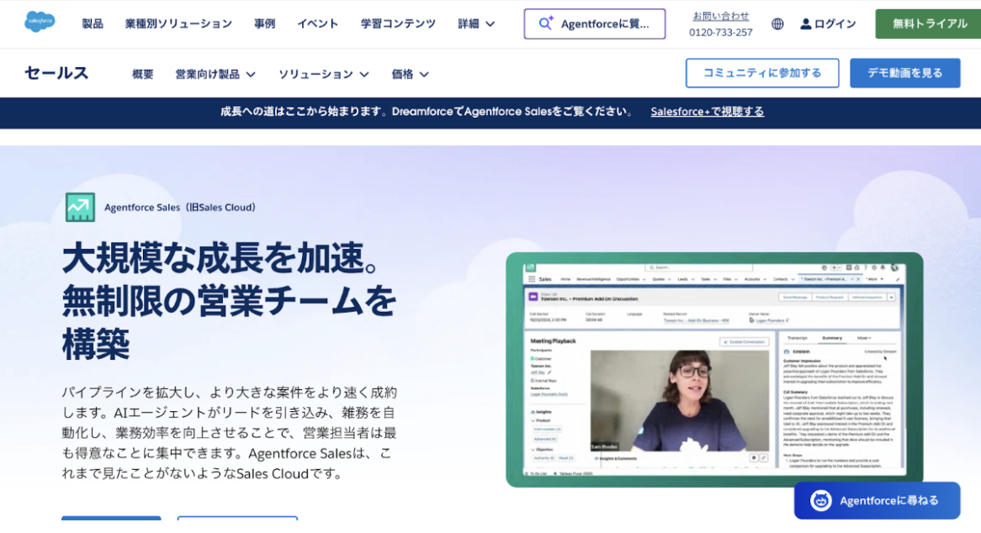Click the Agentforce robot chat icon
981x533 pixels.
[x=821, y=500]
